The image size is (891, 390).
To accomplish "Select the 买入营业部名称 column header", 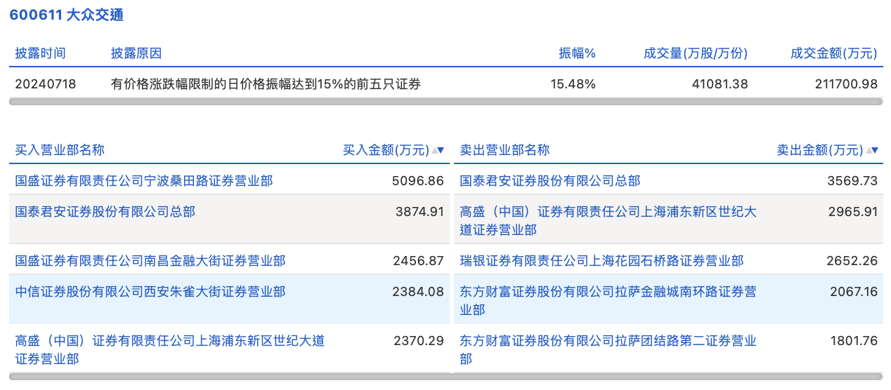I will click(x=60, y=150).
